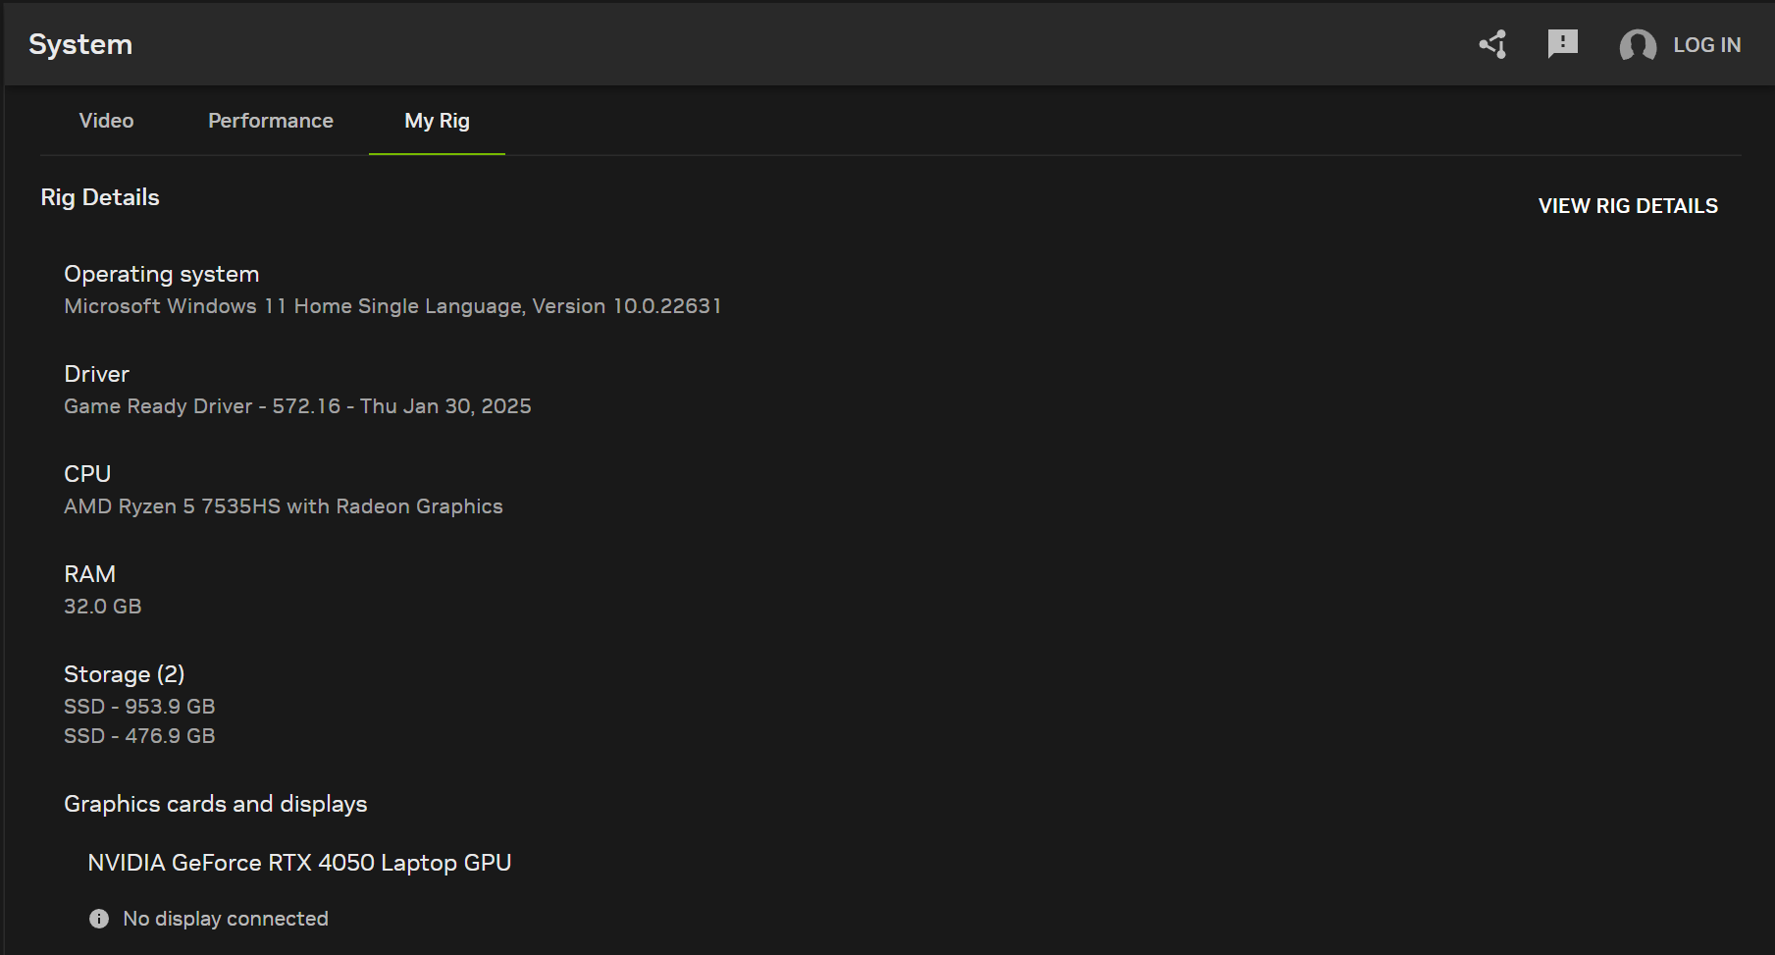1775x955 pixels.
Task: Click NVIDIA GeForce RTX 4050 Laptop GPU
Action: (x=299, y=863)
